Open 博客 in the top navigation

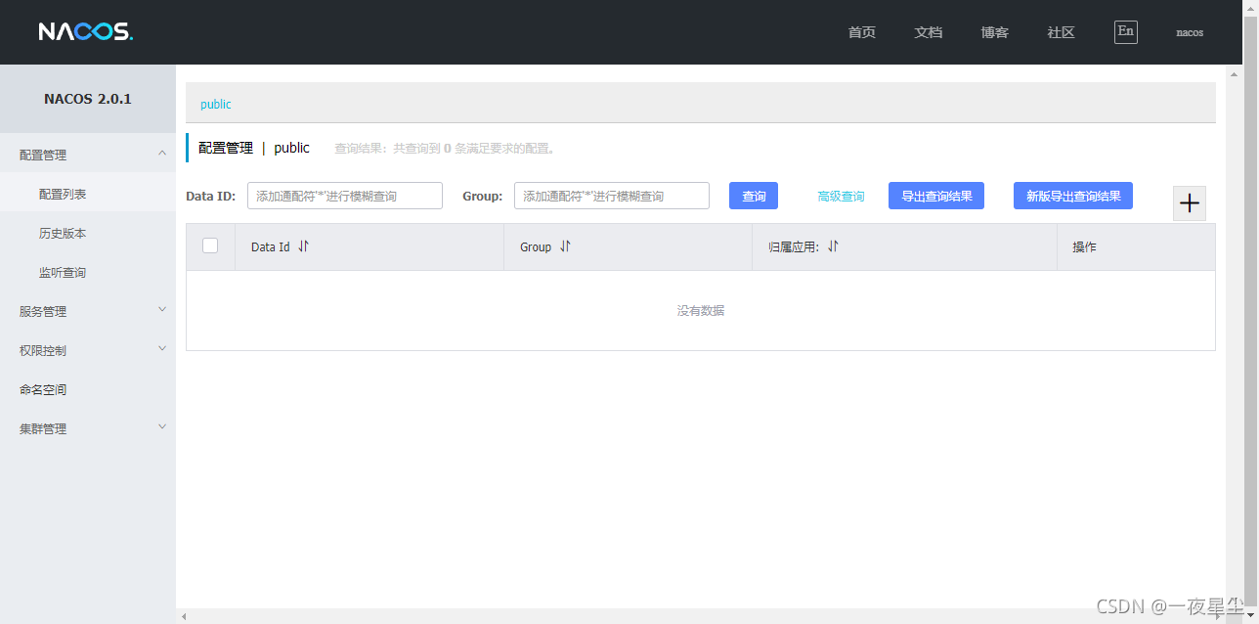(995, 32)
